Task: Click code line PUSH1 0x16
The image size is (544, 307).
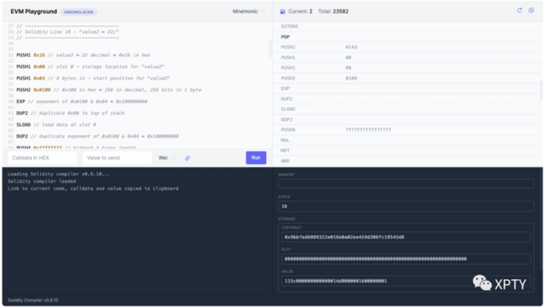Action: 83,55
